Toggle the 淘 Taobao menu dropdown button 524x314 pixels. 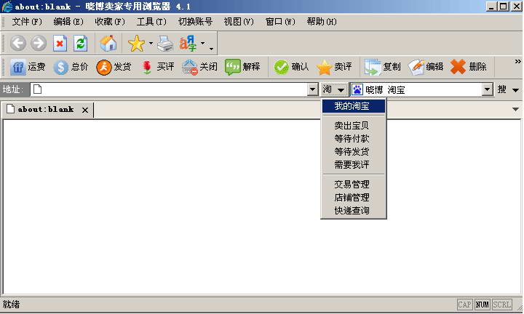click(333, 89)
